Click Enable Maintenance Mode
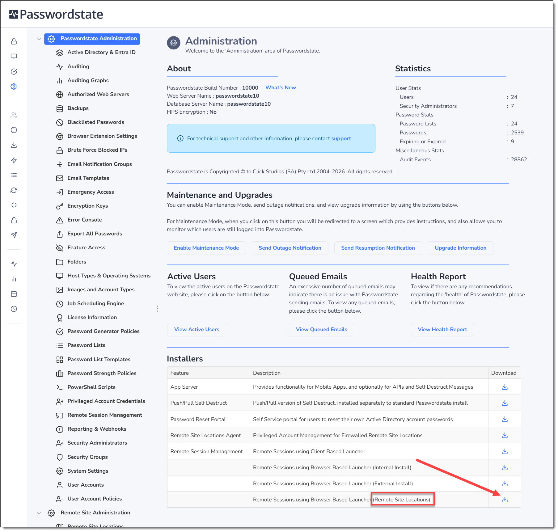This screenshot has height=532, width=558. tap(206, 248)
